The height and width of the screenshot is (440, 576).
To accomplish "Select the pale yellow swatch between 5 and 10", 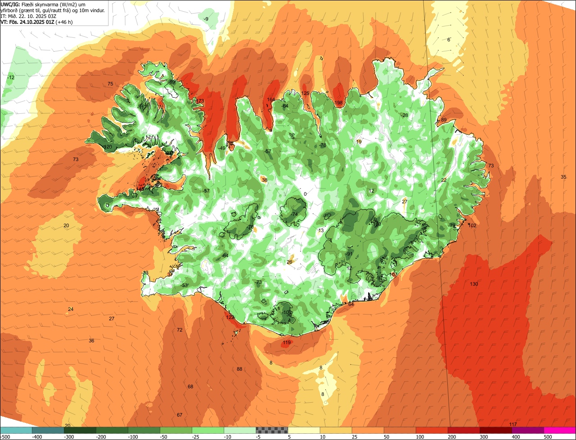I will 304,430.
